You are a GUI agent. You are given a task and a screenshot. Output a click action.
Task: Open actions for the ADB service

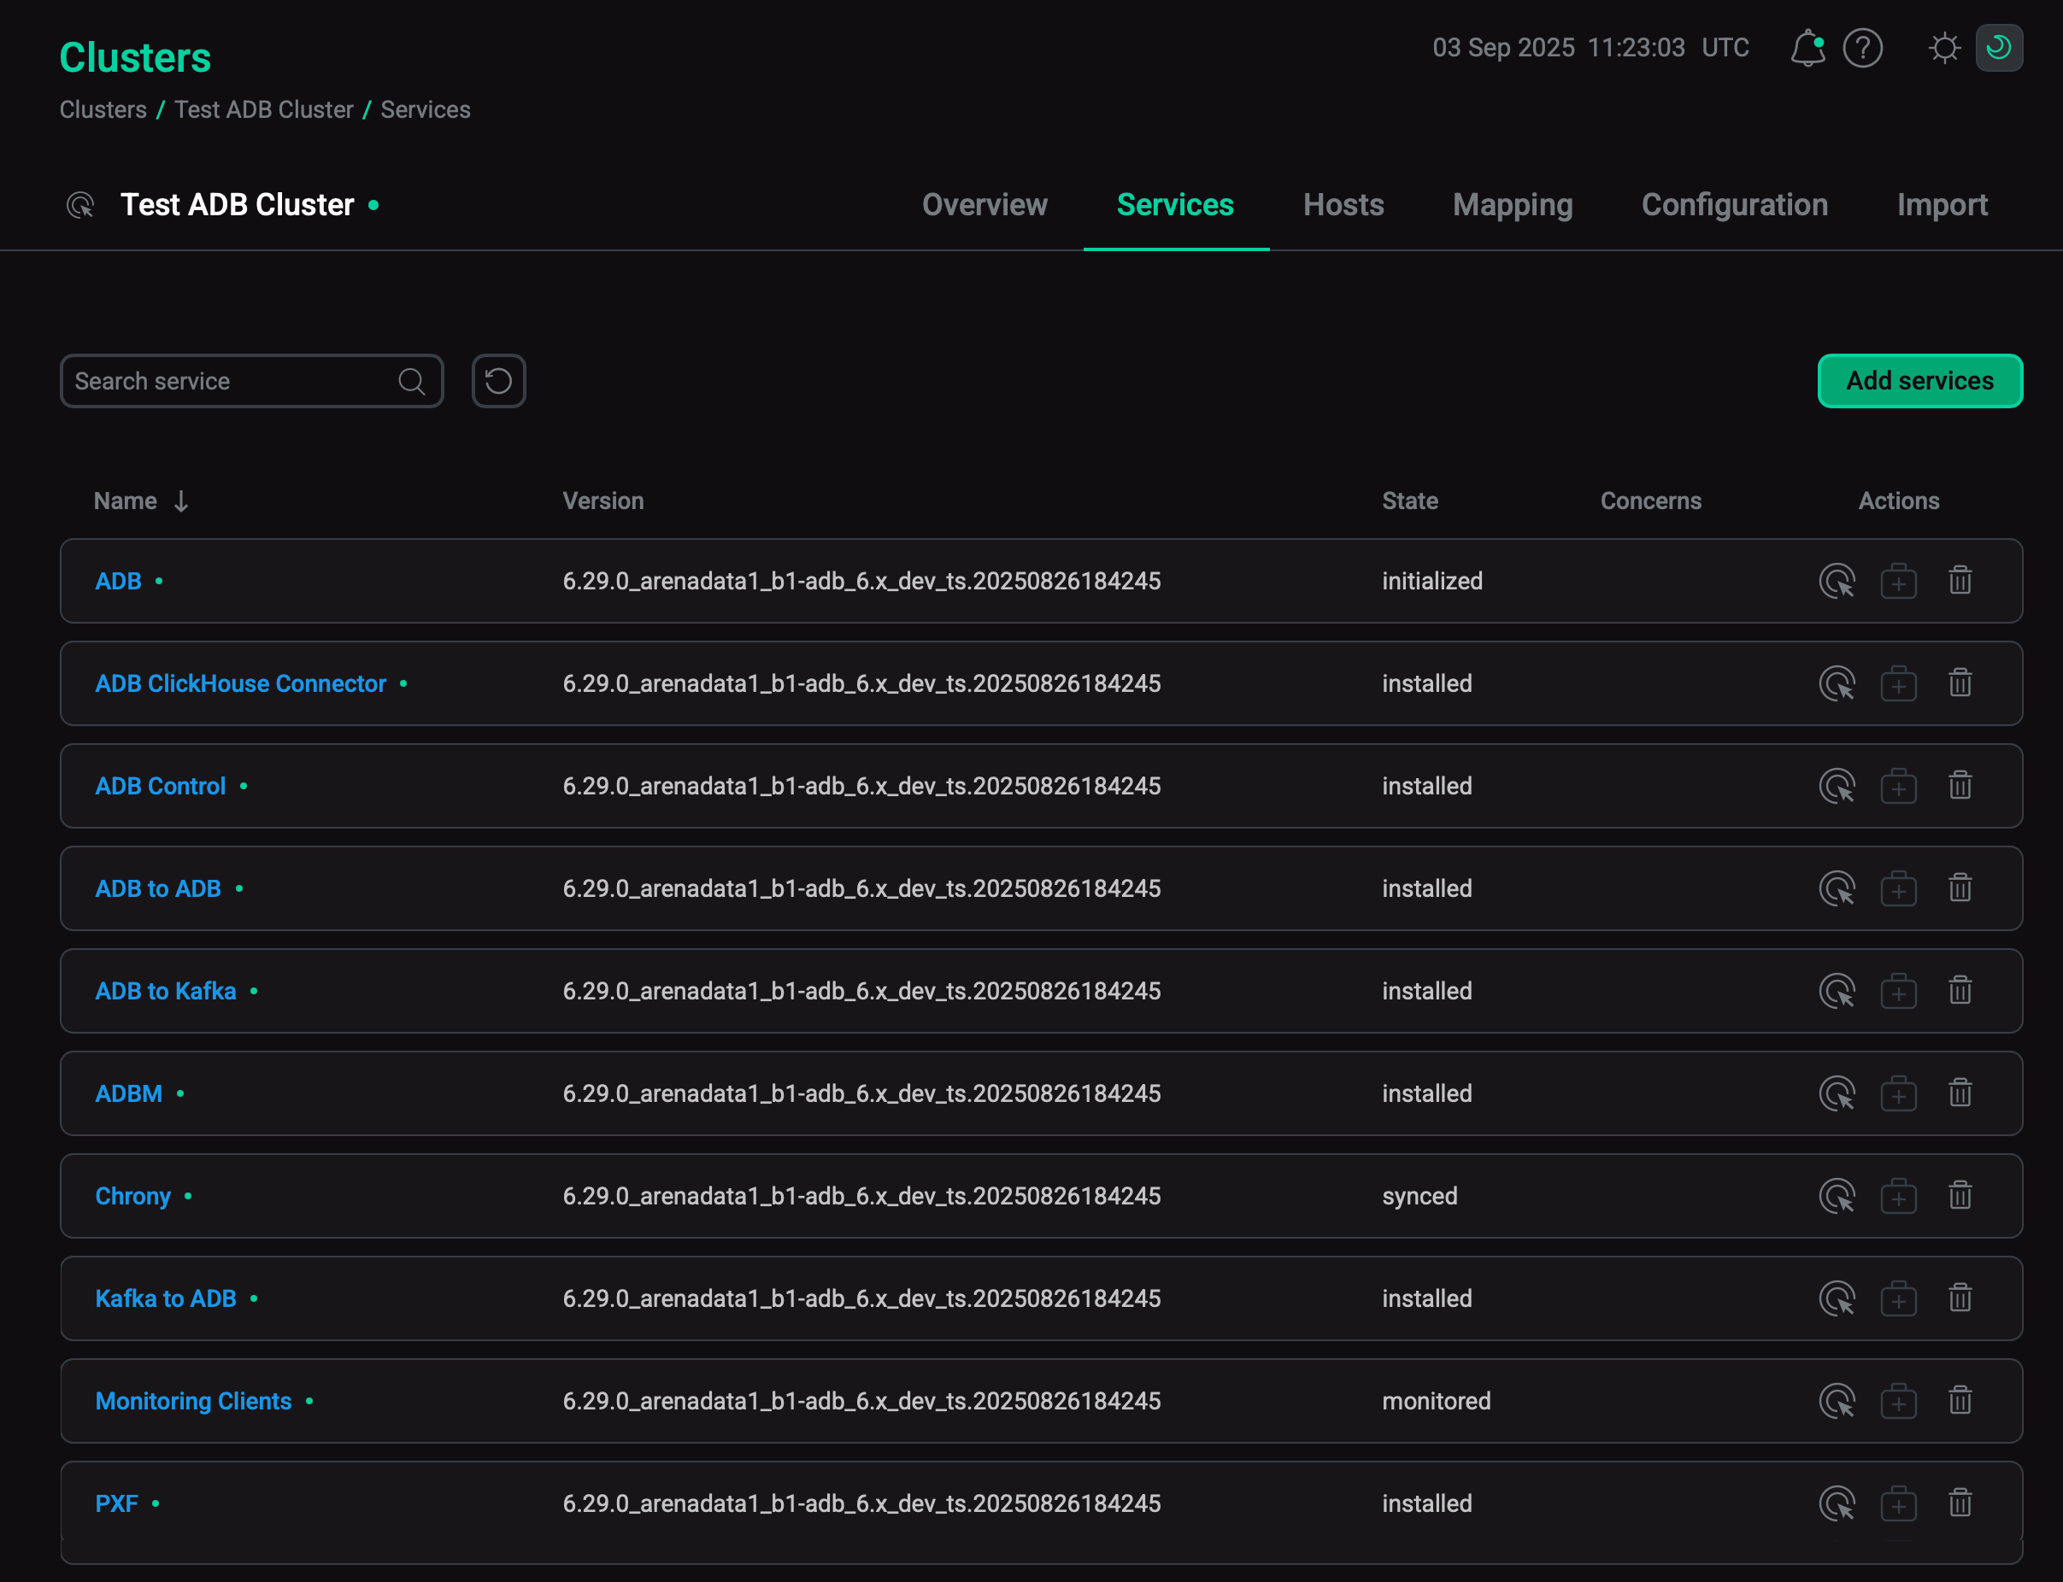tap(1836, 581)
